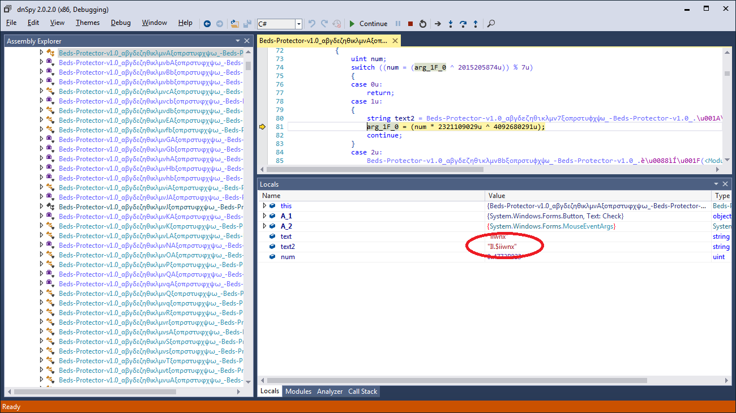This screenshot has width=736, height=413.
Task: Click the Navigate Backward arrow icon
Action: (x=207, y=24)
